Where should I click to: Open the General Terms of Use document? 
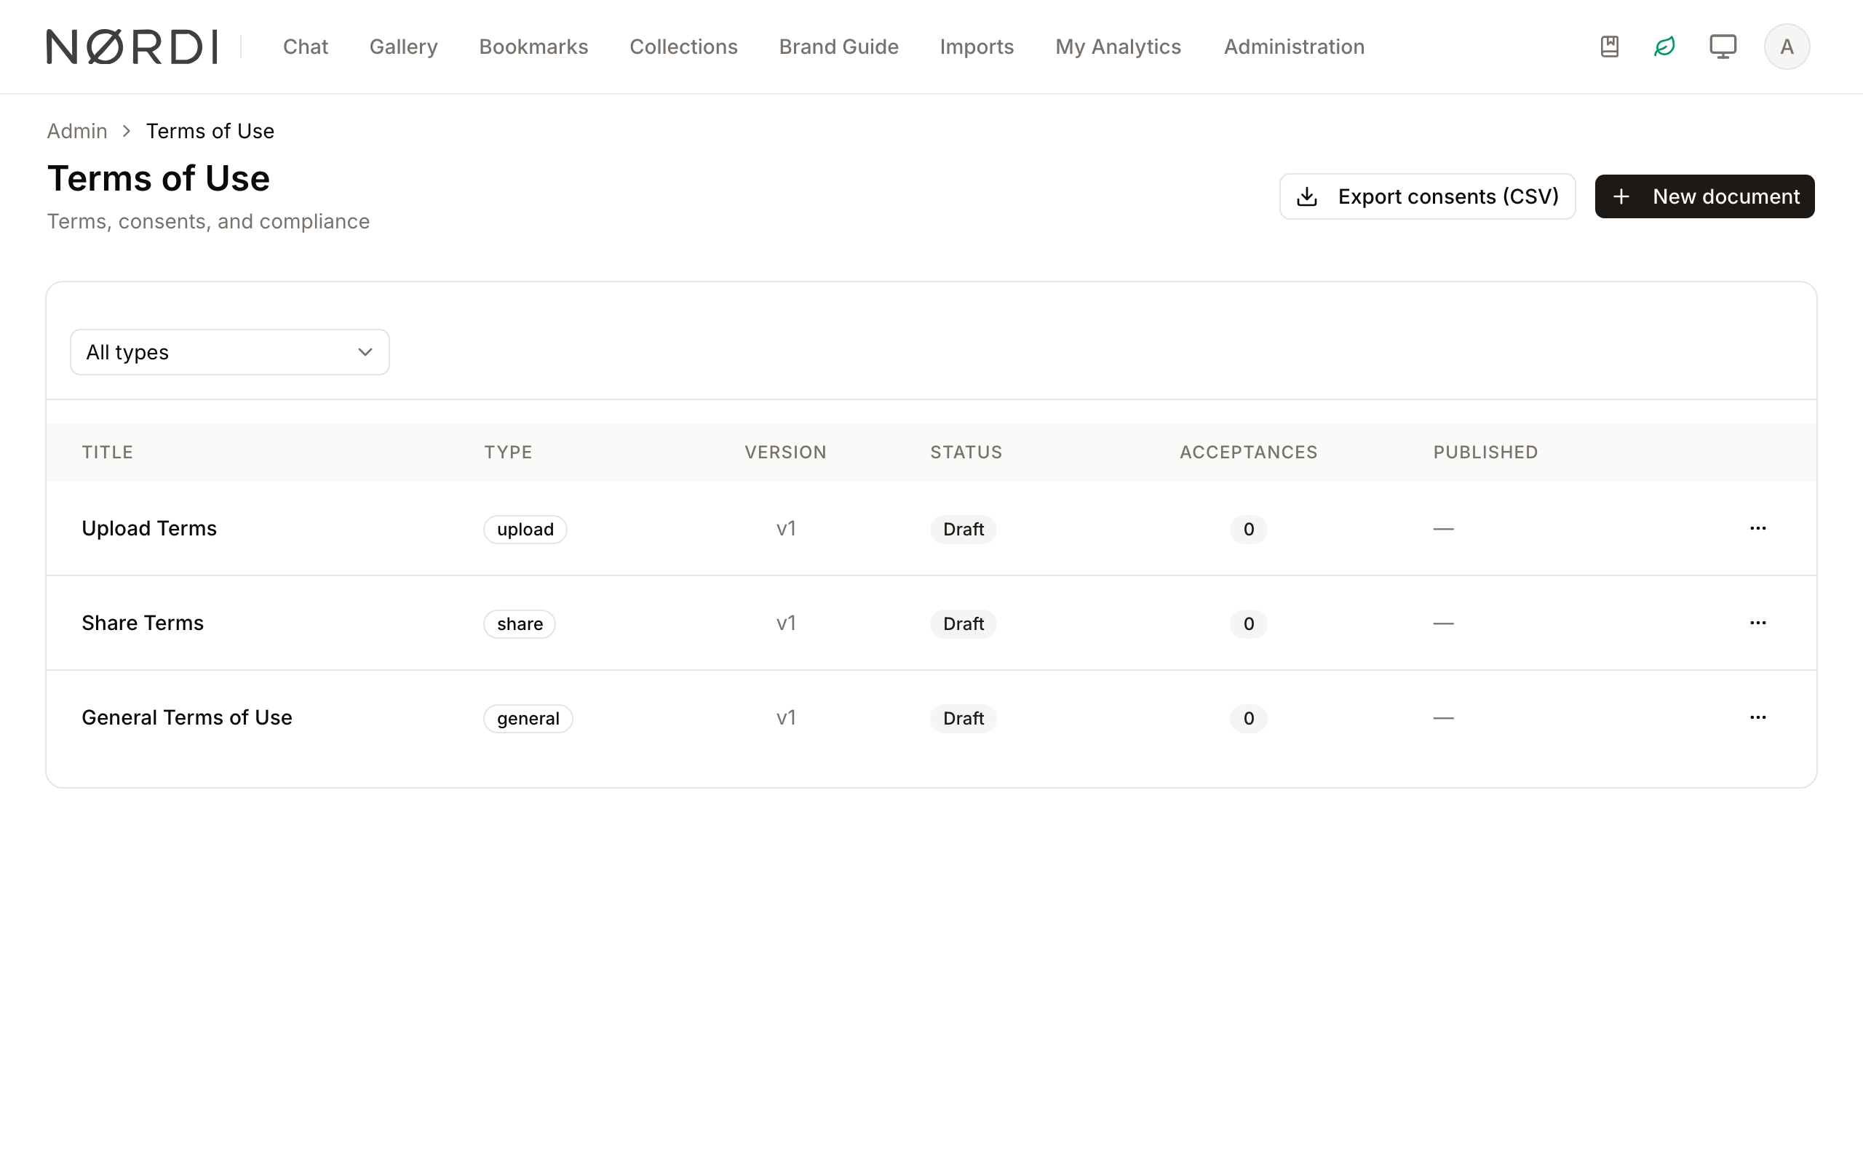pos(187,717)
